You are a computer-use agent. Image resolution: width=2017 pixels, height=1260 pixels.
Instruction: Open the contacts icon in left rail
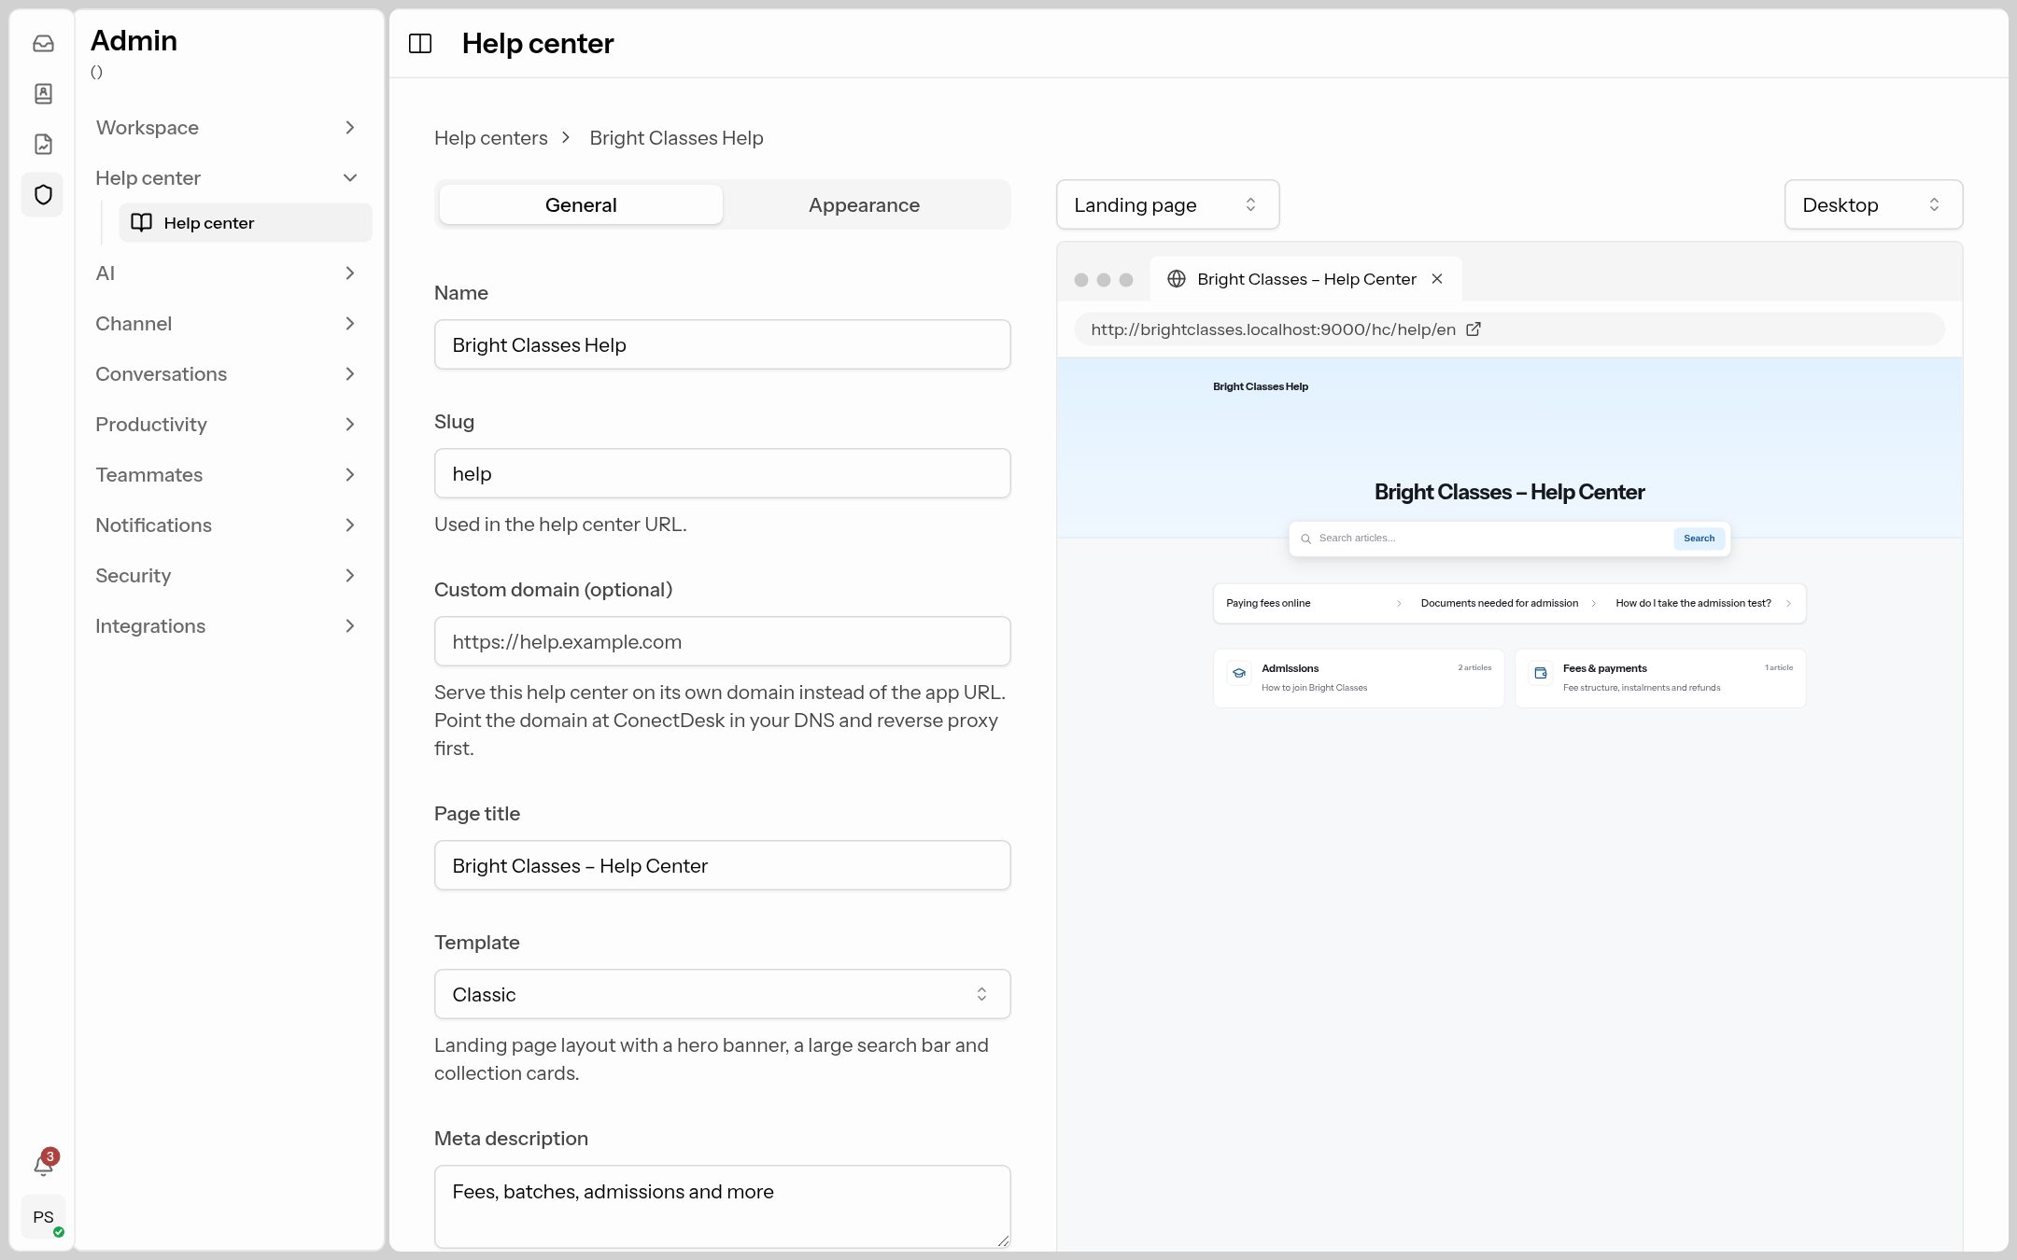coord(43,93)
